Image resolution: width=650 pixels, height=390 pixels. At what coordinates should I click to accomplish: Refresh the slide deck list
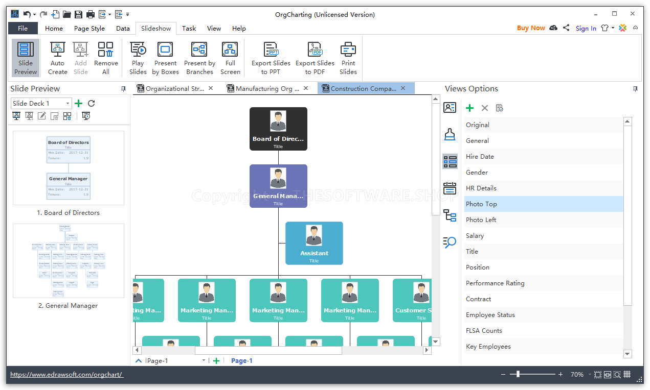coord(91,103)
